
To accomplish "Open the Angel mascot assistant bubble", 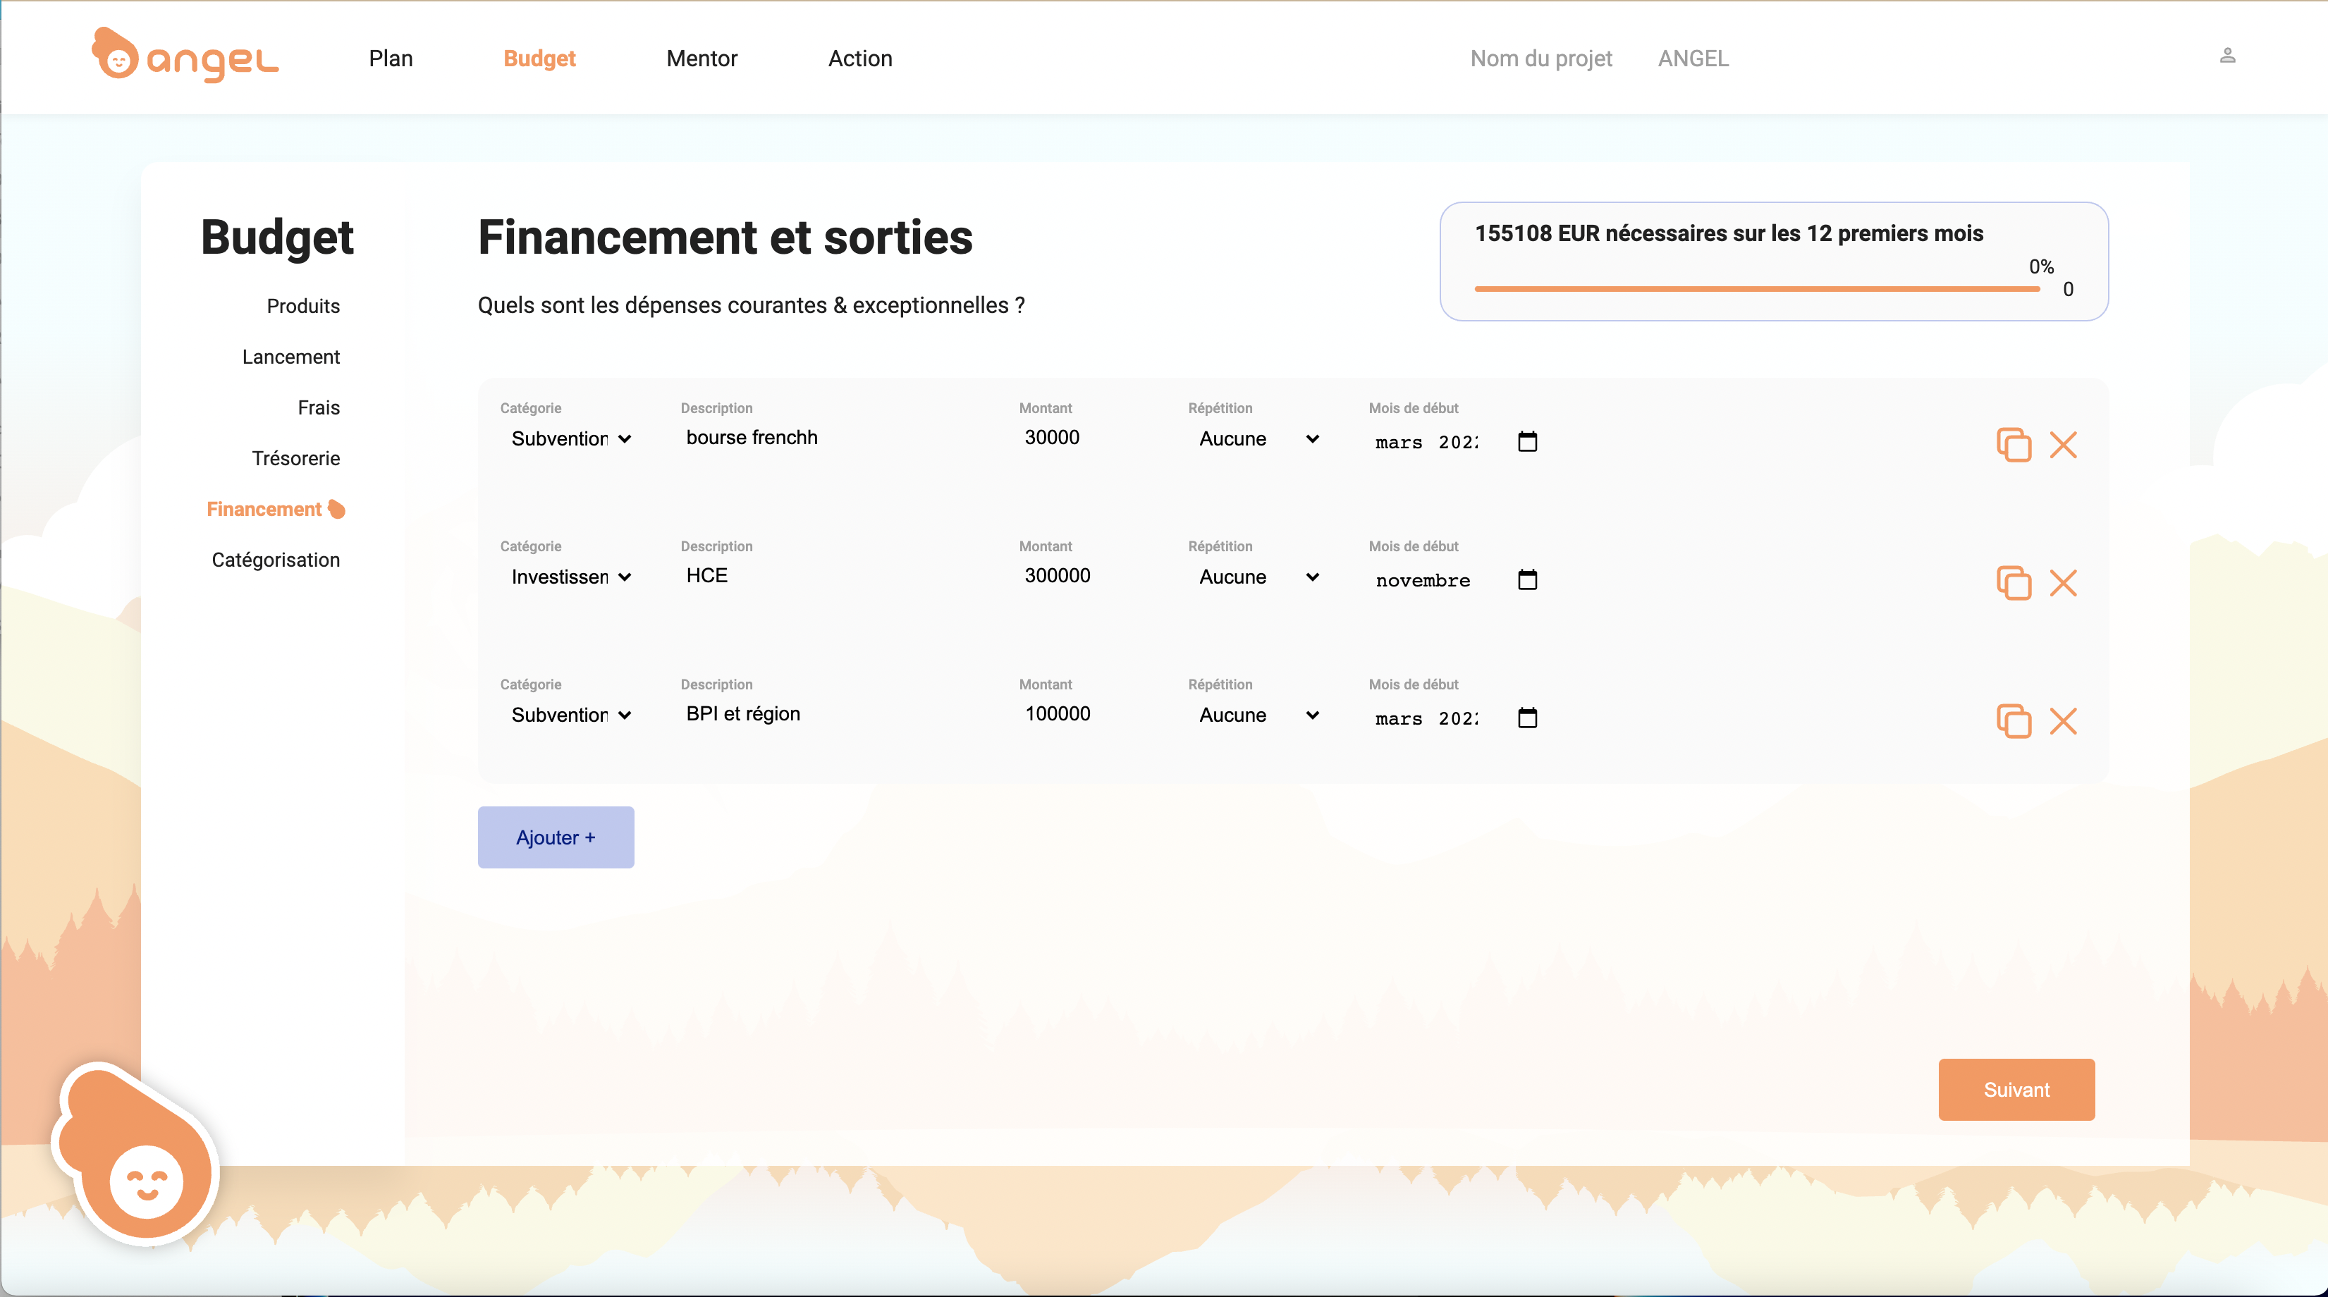I will click(135, 1152).
